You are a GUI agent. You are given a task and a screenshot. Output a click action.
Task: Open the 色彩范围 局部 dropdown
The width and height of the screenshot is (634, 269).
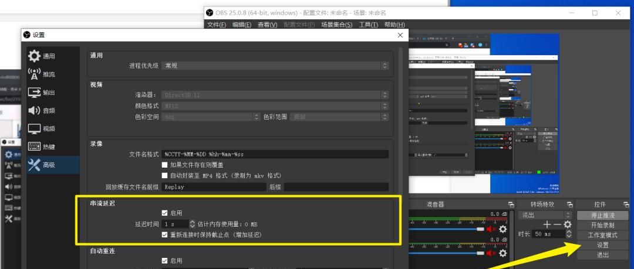click(x=339, y=117)
